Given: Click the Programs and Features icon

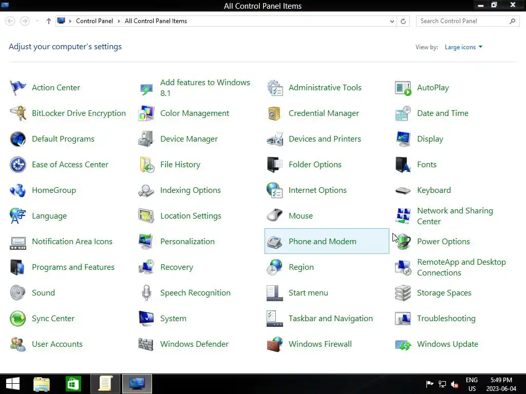Looking at the screenshot, I should pyautogui.click(x=18, y=267).
